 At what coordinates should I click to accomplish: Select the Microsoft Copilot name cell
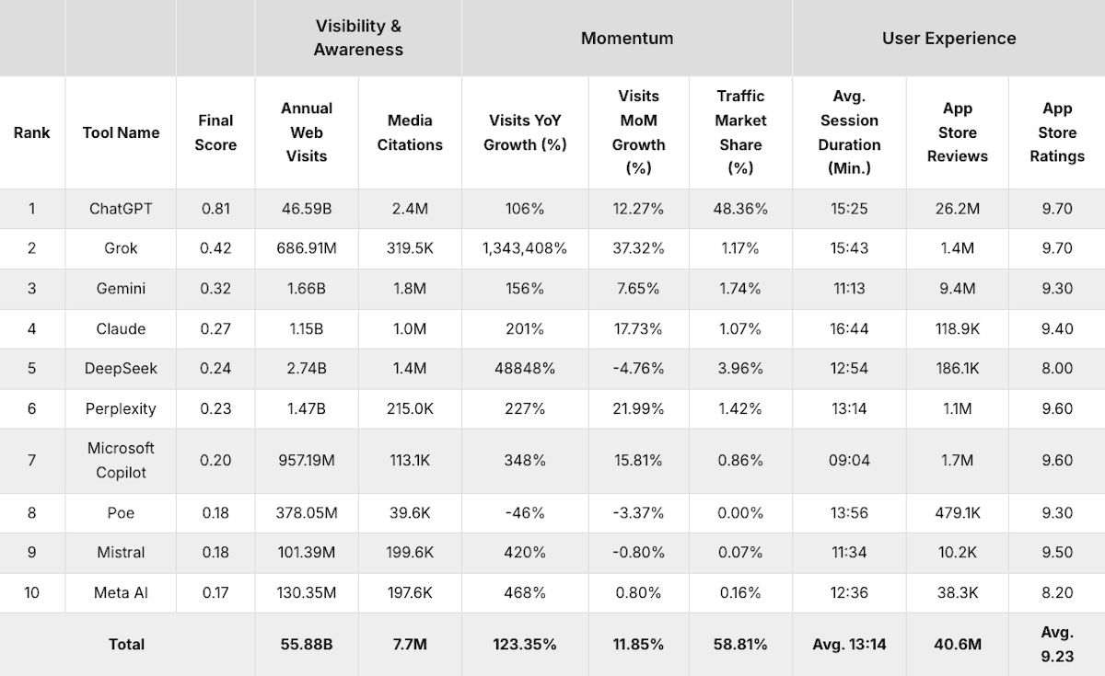click(121, 460)
